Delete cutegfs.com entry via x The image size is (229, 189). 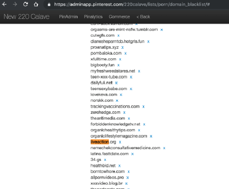pos(119,35)
